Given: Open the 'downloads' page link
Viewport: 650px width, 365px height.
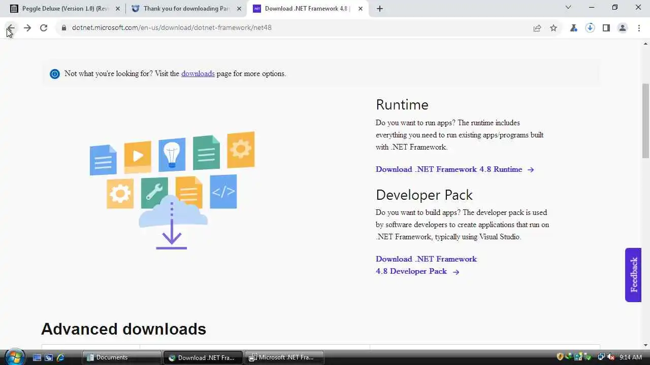Looking at the screenshot, I should tap(198, 74).
